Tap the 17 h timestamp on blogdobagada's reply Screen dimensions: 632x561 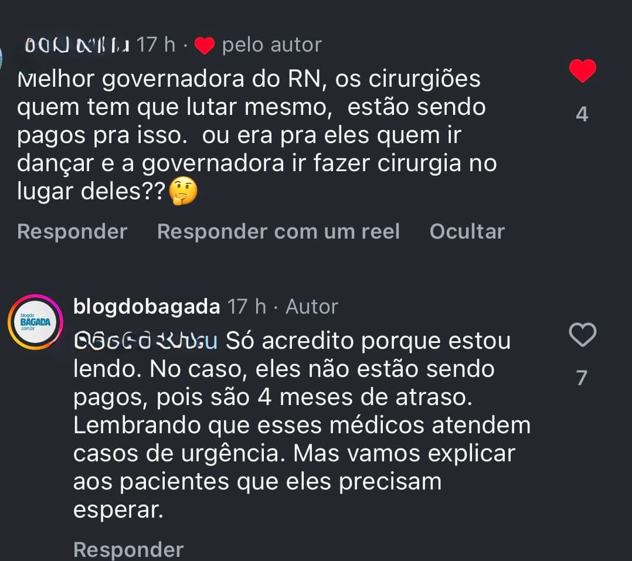(247, 306)
